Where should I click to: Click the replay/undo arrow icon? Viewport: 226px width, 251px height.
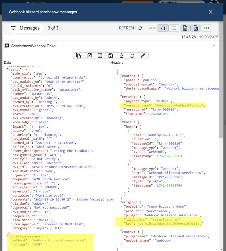pyautogui.click(x=132, y=56)
